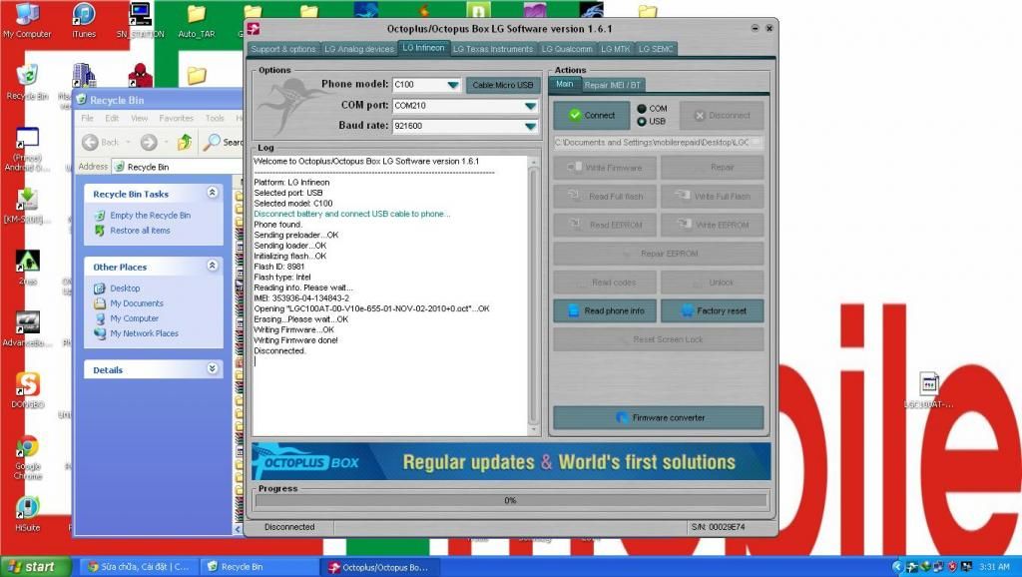This screenshot has width=1022, height=577.
Task: Click the Octoplus Box banner
Action: (x=511, y=461)
